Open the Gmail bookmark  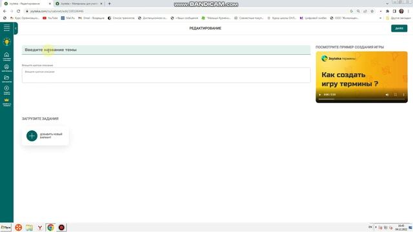(92, 18)
